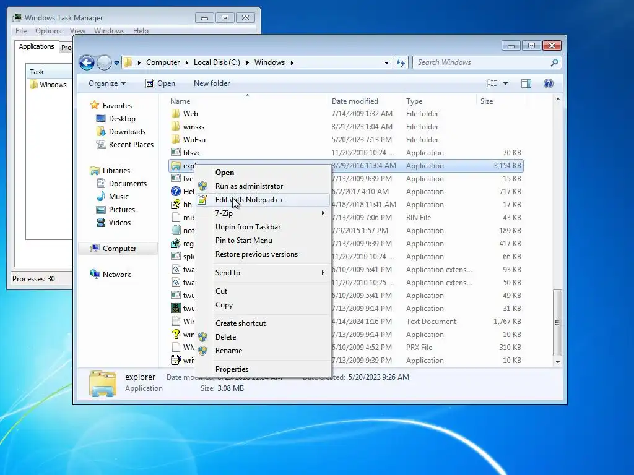
Task: Sort by the Date modified column header
Action: point(365,101)
